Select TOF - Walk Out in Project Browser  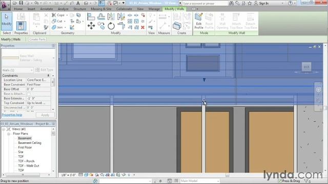29,166
